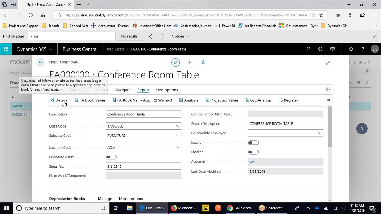Open More options in Depreciation Books
Screen dimensions: 381x214
[x=131, y=199]
